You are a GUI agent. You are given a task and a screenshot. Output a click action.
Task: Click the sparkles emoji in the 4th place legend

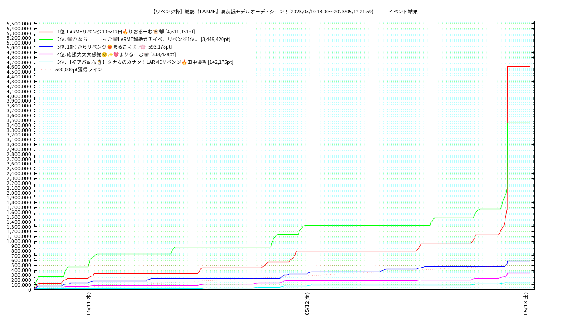[x=109, y=55]
